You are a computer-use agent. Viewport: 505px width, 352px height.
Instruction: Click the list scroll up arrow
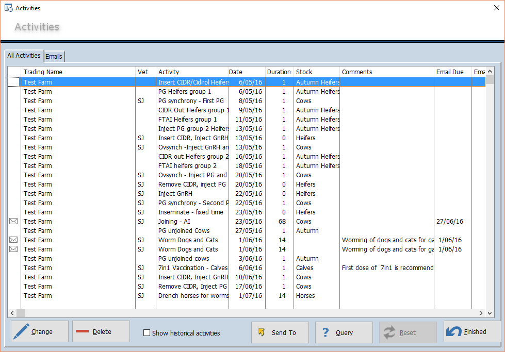tap(490, 72)
